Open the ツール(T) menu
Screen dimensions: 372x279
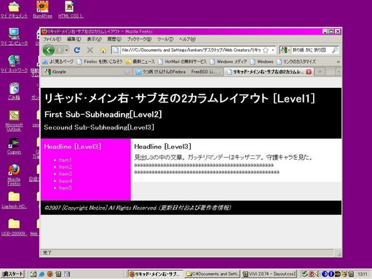point(165,39)
